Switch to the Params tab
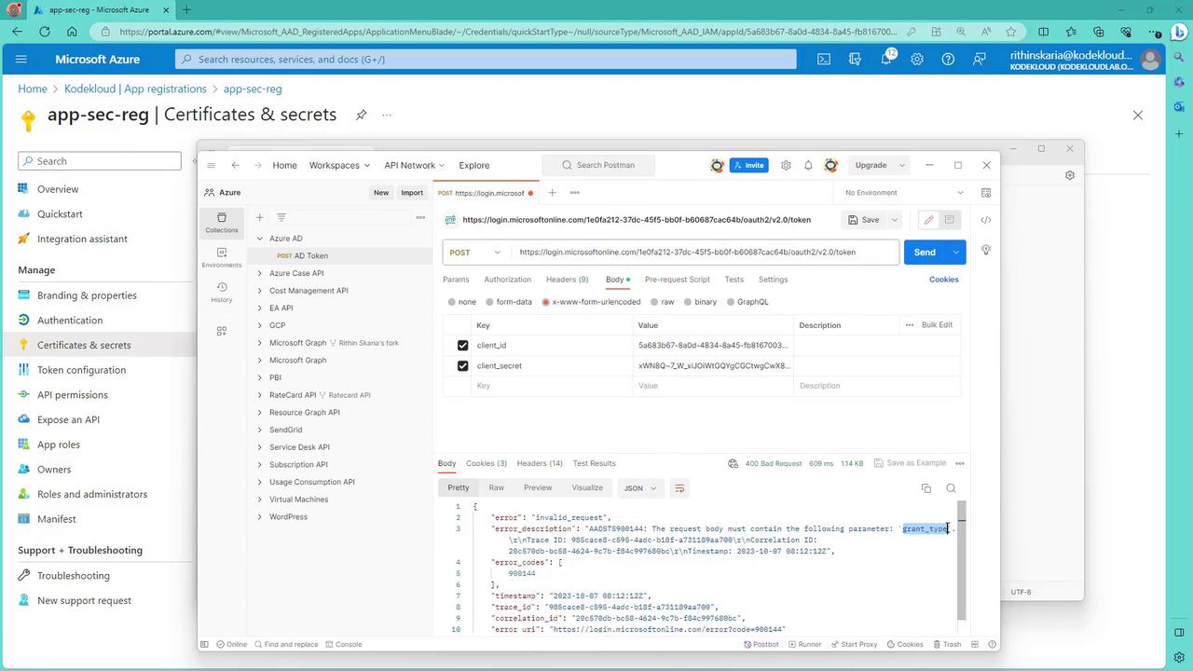Image resolution: width=1193 pixels, height=671 pixels. [456, 280]
